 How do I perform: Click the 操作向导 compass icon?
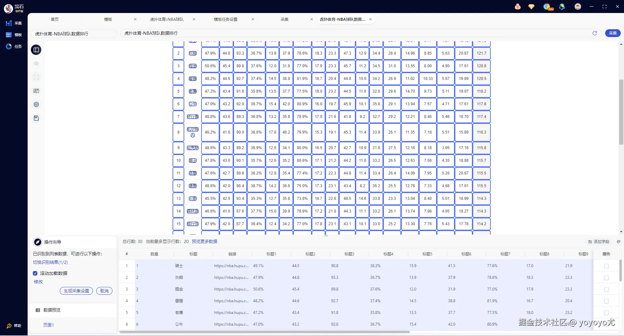38,242
